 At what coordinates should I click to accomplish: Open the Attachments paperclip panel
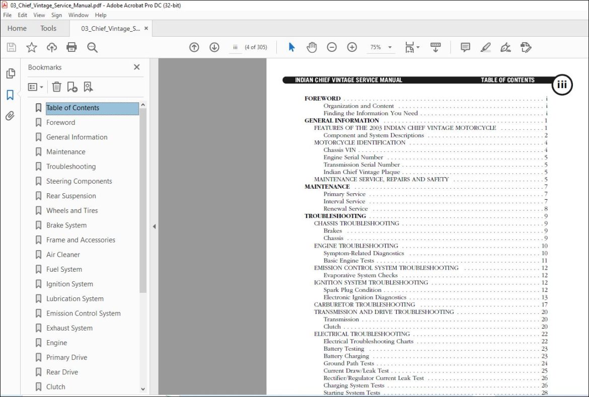tap(10, 116)
